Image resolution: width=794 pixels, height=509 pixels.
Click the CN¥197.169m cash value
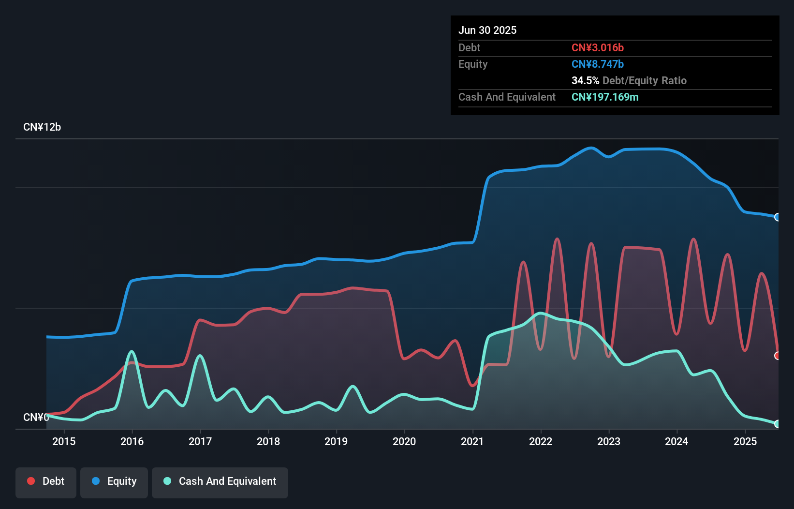(605, 97)
